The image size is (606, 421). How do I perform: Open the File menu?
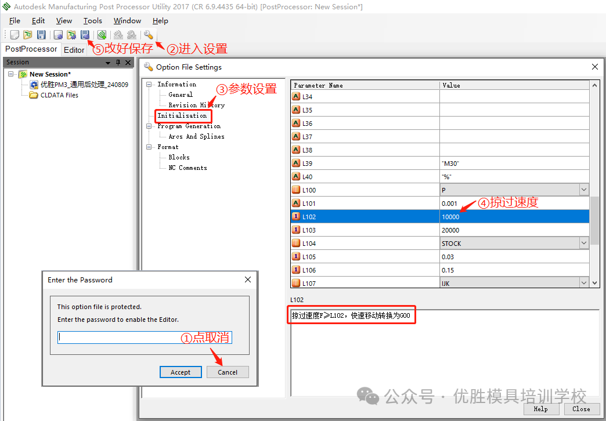15,21
